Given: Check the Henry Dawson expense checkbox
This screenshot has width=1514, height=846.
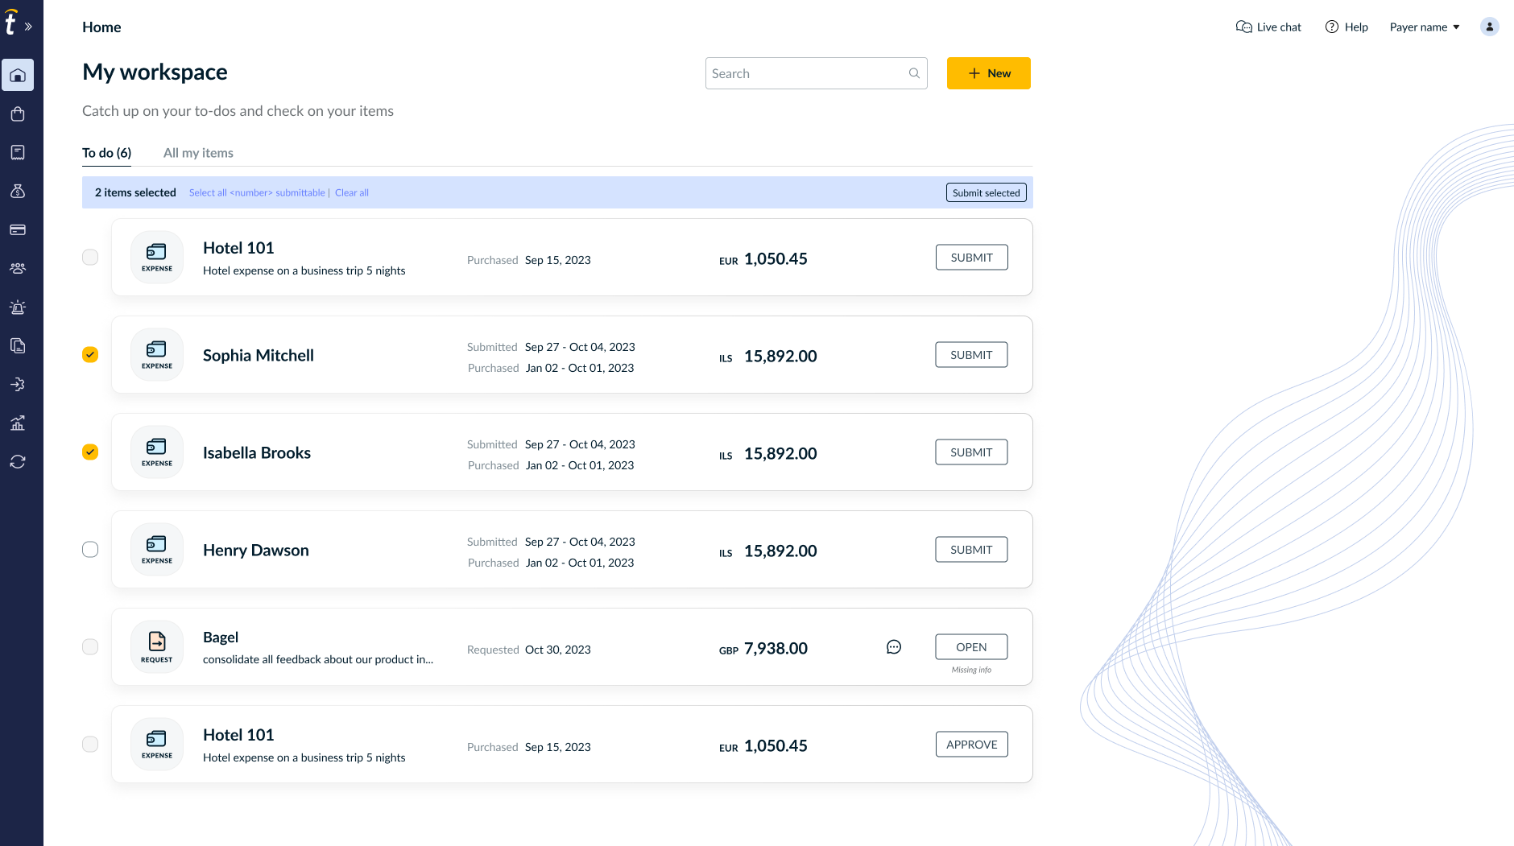Looking at the screenshot, I should click(x=90, y=549).
